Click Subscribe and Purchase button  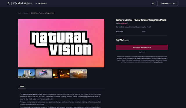[x=142, y=47]
